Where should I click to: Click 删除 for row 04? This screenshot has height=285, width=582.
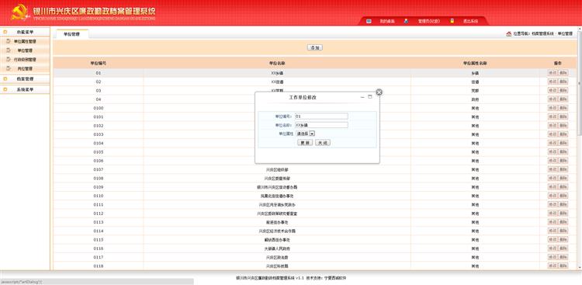[x=563, y=99]
